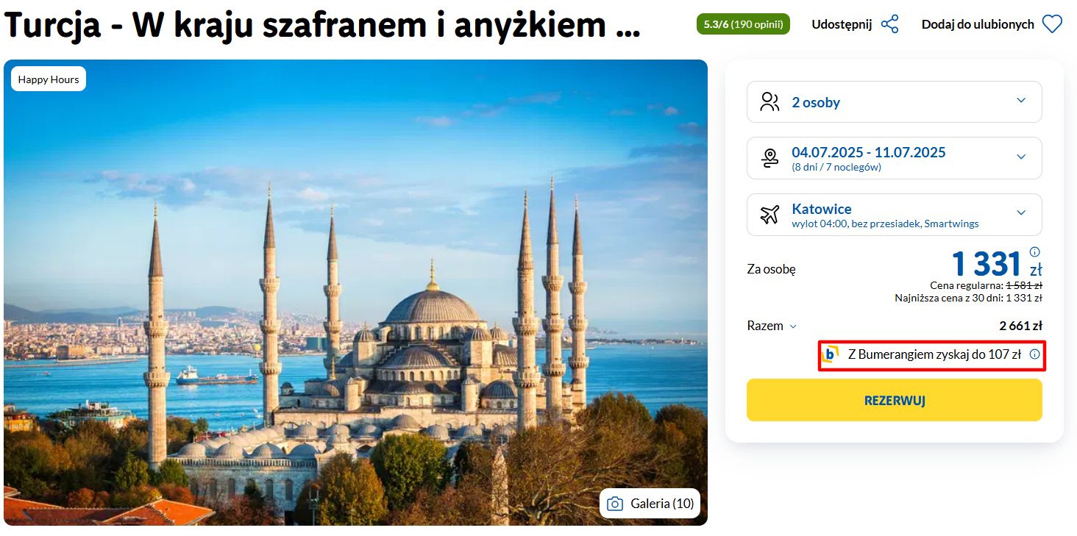Click the camera icon in Galeria button
Screen dimensions: 1077x536
click(616, 504)
